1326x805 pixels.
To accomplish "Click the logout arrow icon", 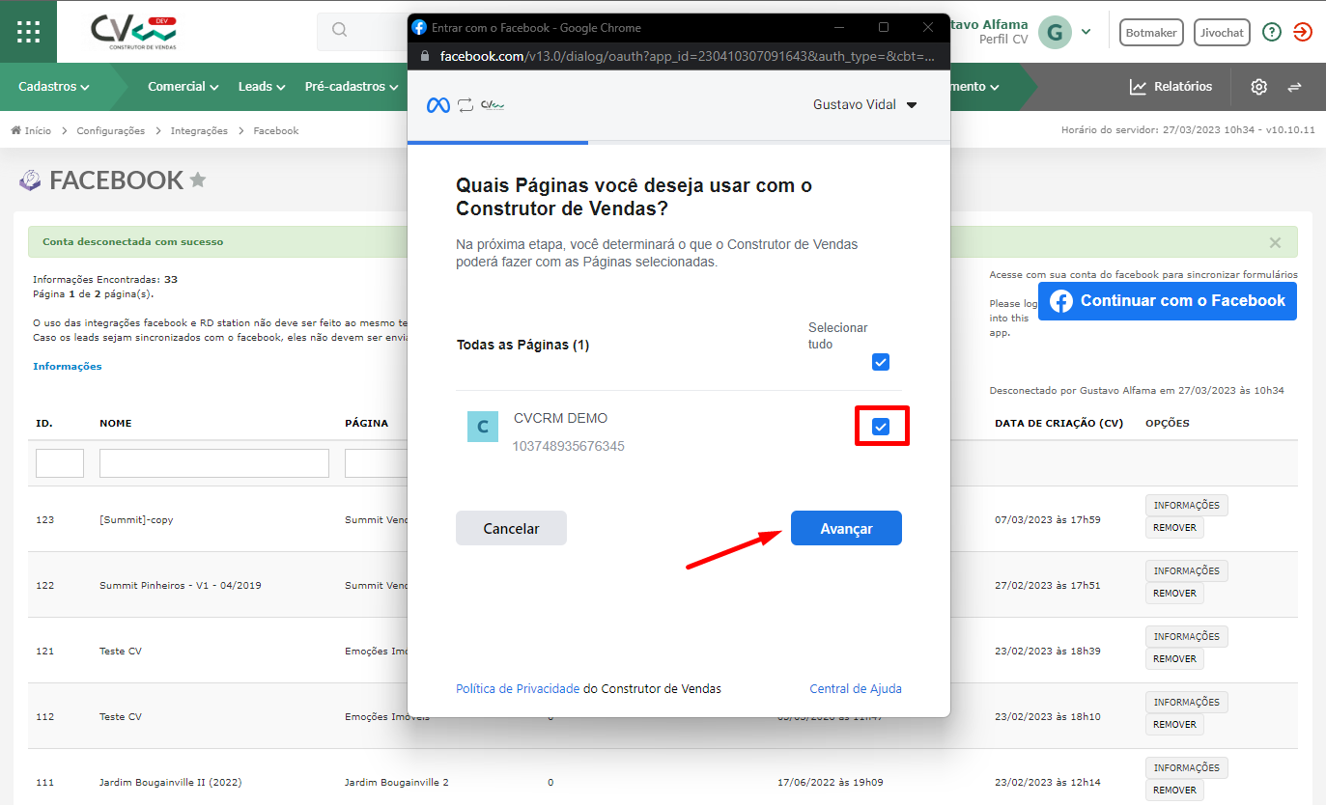I will 1303,32.
